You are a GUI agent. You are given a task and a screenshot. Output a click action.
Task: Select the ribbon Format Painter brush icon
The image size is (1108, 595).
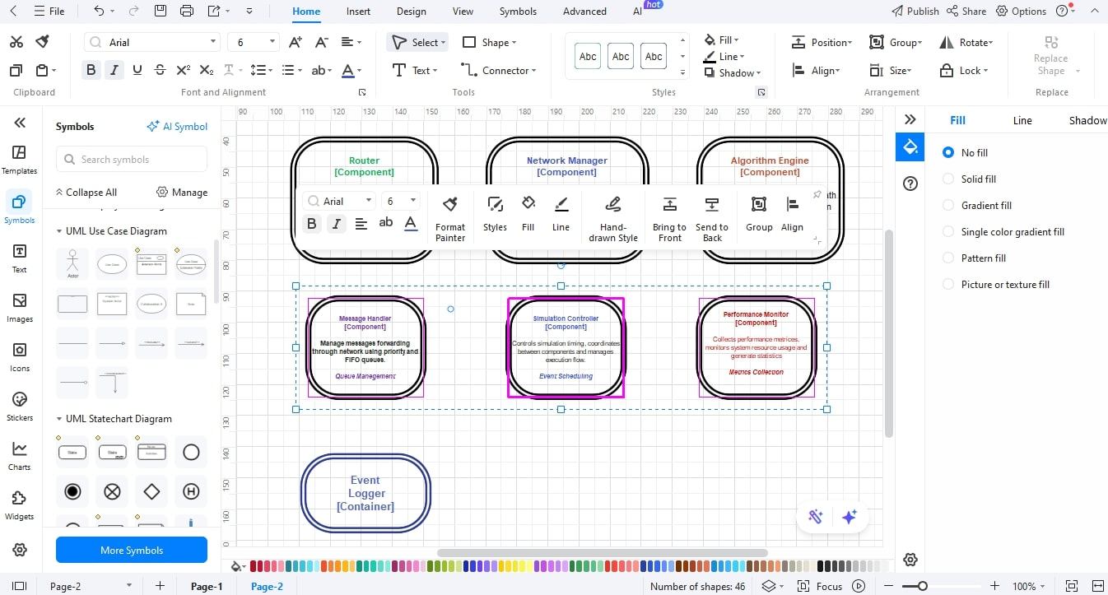pos(42,42)
